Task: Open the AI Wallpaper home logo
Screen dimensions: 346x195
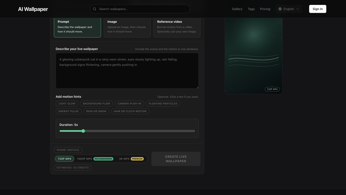Action: (x=33, y=9)
